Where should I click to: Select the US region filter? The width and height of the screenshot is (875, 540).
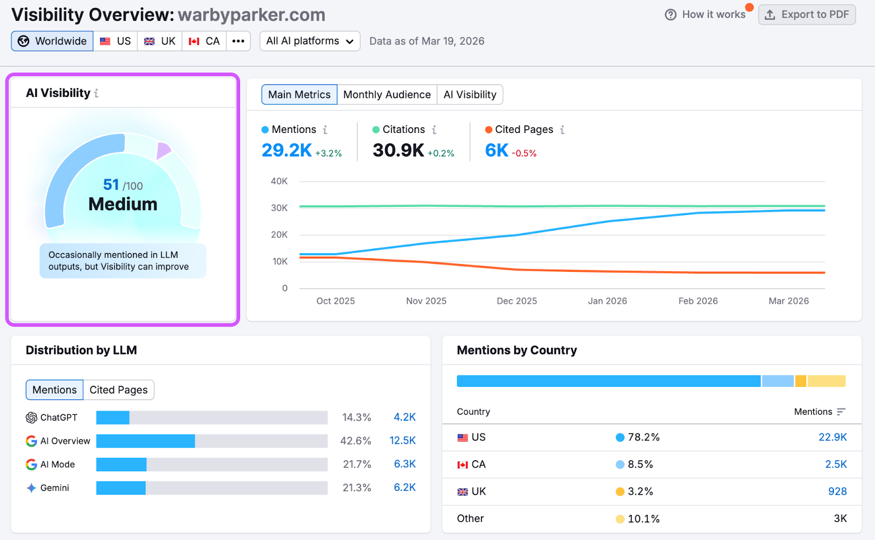click(115, 41)
